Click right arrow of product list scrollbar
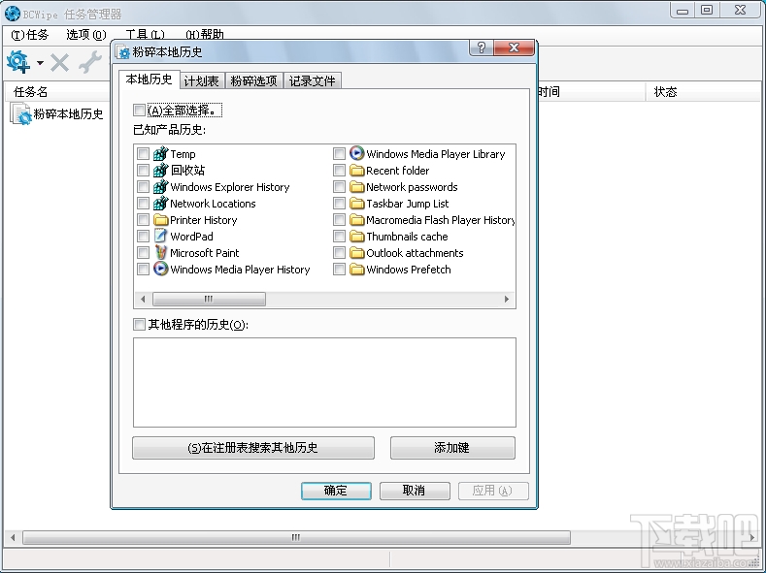766x573 pixels. (x=507, y=299)
